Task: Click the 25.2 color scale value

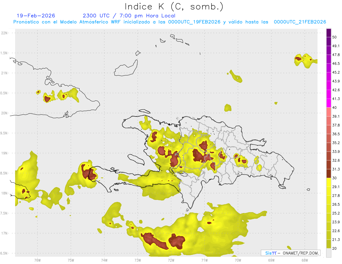Action: [x=336, y=213]
